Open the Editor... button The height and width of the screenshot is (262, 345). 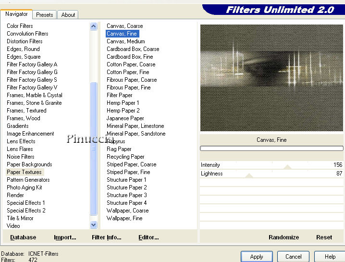[x=148, y=237]
